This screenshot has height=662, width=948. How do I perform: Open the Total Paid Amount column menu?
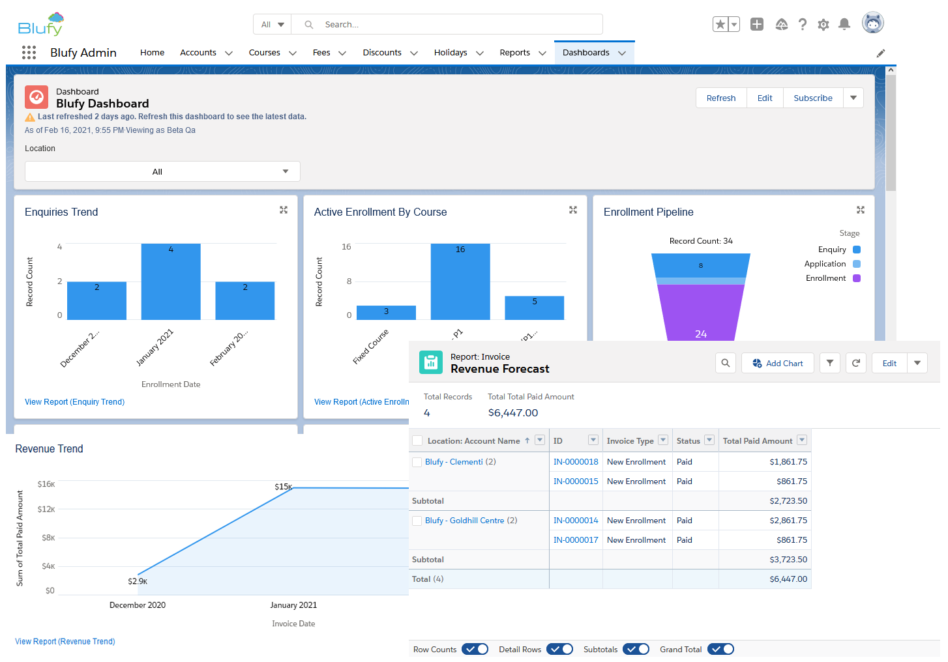(x=802, y=440)
